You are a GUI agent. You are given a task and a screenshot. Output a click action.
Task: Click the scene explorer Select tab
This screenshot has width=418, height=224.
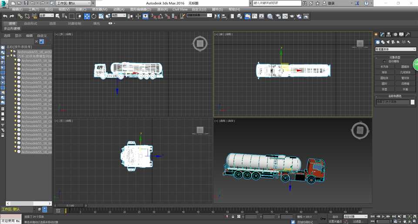[x=7, y=36]
